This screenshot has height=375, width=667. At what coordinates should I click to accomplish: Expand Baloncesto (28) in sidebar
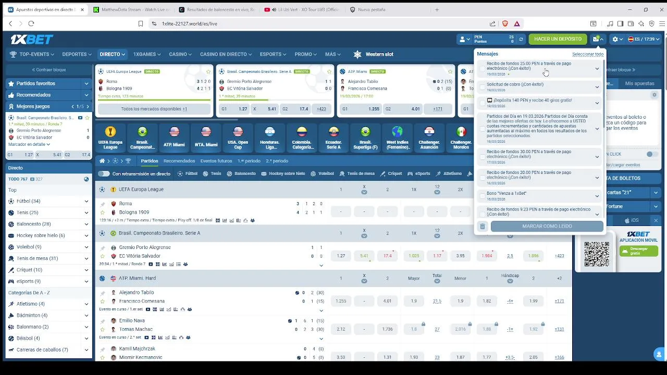(x=87, y=224)
